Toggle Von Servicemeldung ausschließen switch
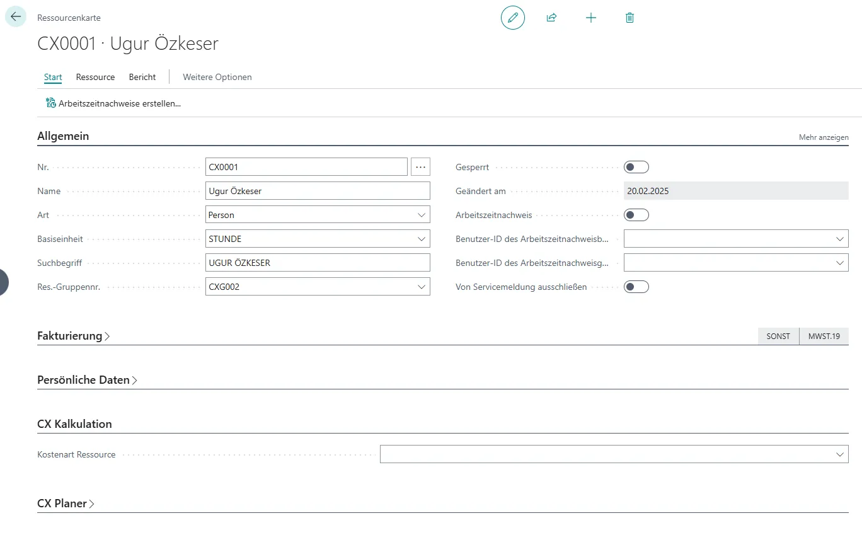The image size is (862, 535). [x=636, y=287]
